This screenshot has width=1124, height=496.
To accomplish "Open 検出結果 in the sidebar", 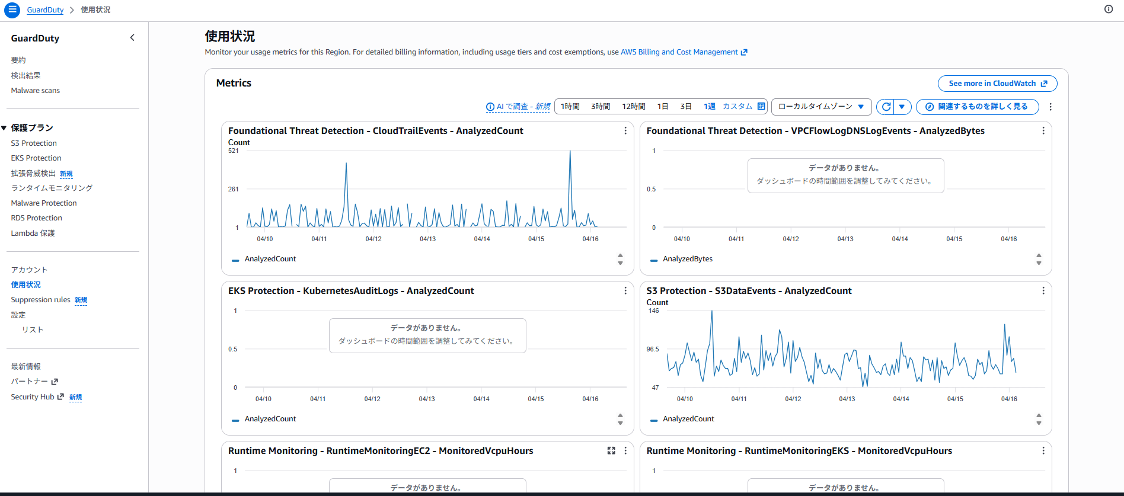I will tap(25, 76).
